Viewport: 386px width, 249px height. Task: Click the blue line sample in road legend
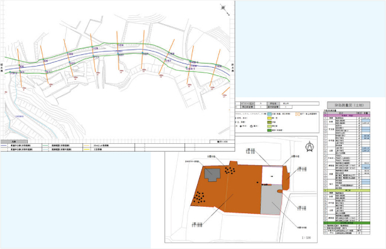tap(4, 146)
